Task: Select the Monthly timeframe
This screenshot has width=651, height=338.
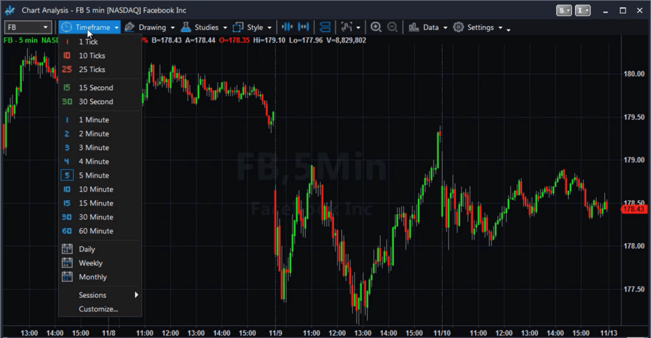Action: point(100,277)
